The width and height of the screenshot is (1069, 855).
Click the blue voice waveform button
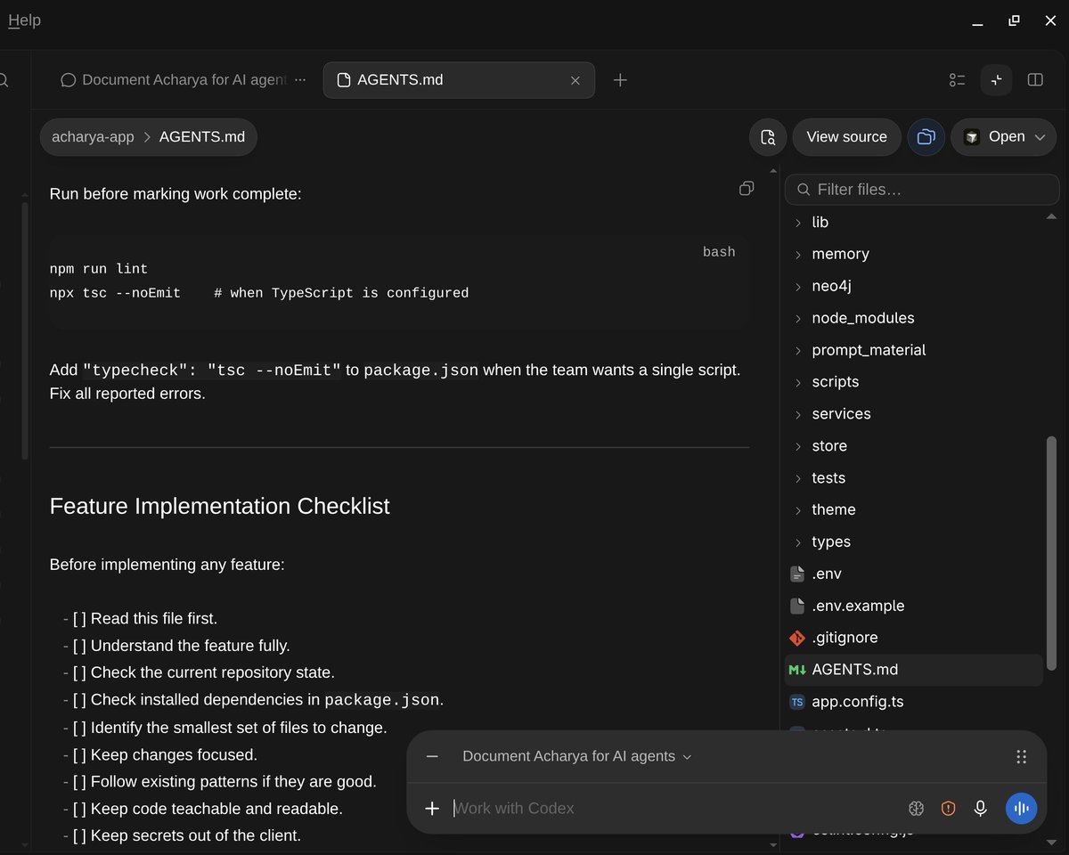(1021, 808)
